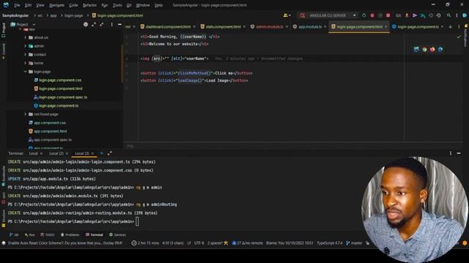Switch to admin.module.ts editor tab
Image resolution: width=469 pixels, height=263 pixels.
pos(269,26)
